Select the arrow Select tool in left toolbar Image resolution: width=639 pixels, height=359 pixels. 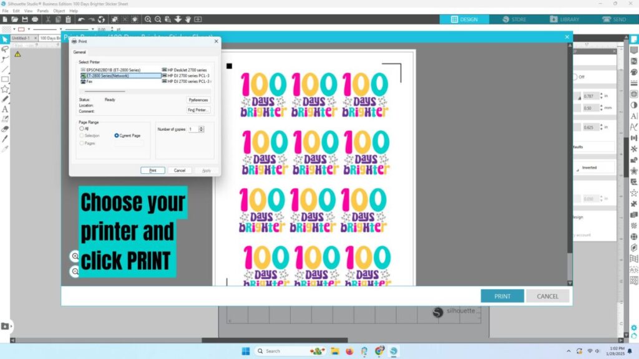tap(5, 39)
